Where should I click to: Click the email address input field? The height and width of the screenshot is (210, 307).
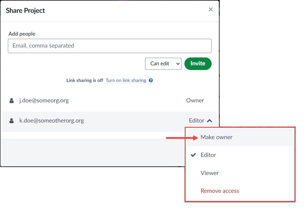(109, 46)
